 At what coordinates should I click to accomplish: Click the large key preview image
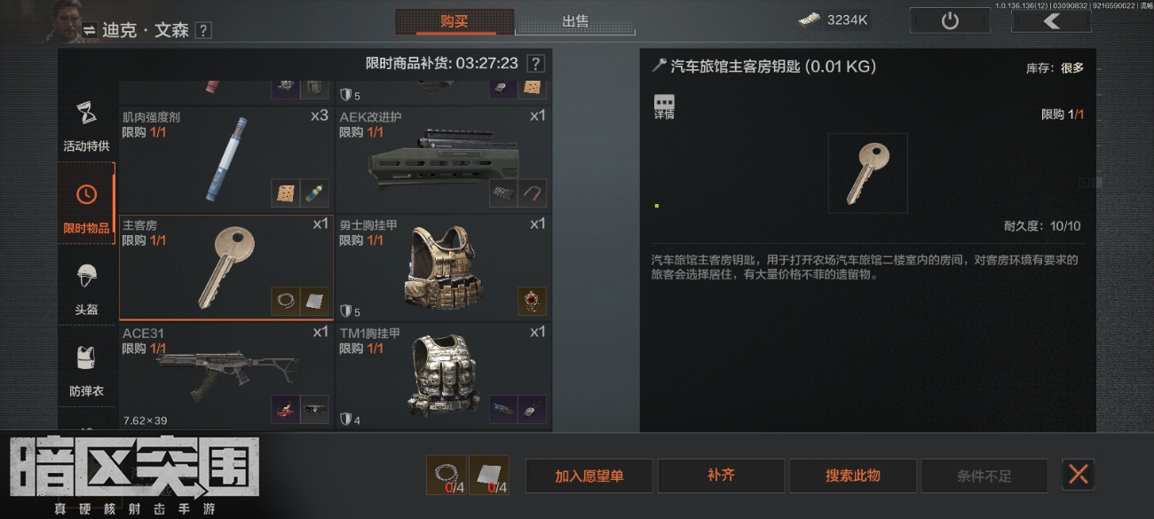pyautogui.click(x=867, y=173)
